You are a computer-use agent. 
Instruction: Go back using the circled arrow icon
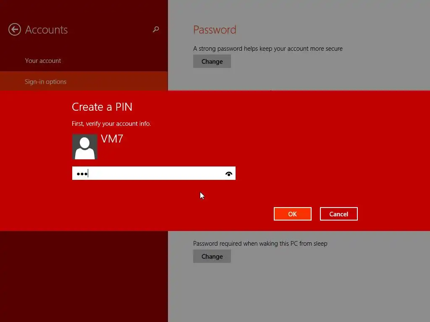pos(15,30)
